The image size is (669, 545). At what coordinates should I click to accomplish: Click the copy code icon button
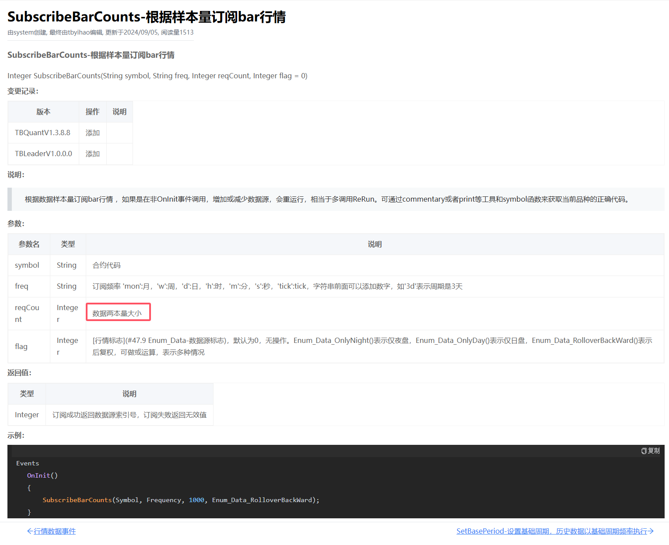click(650, 451)
